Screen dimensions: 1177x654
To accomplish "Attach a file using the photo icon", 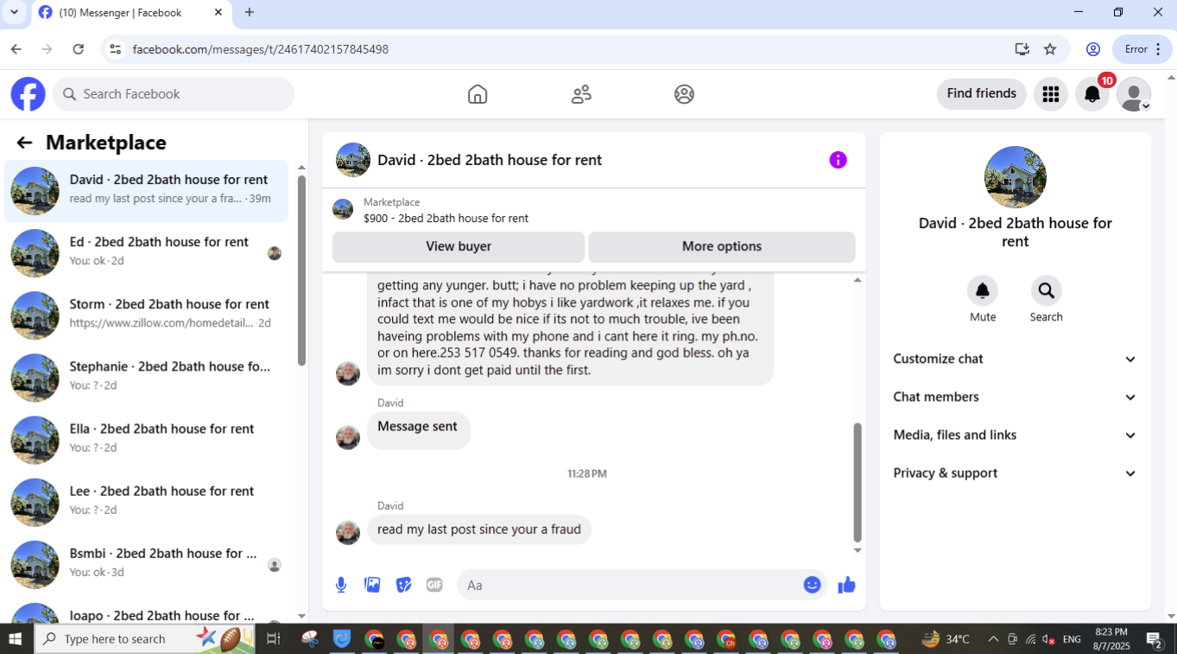I will click(x=372, y=585).
